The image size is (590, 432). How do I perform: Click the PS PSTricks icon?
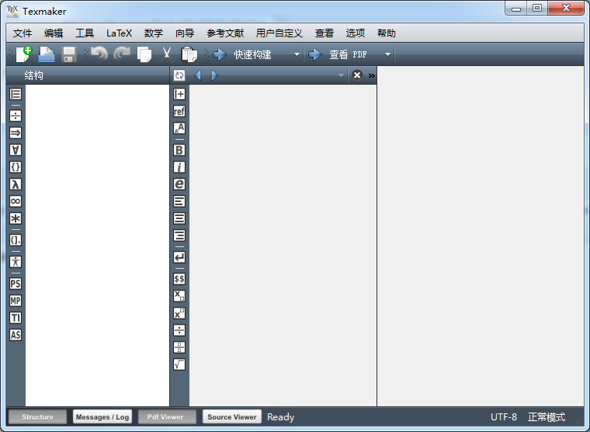pos(16,284)
